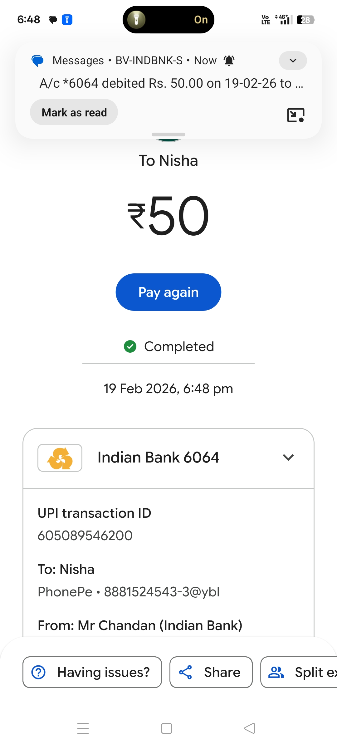Go to home via square navigation button
The width and height of the screenshot is (337, 749).
167,728
